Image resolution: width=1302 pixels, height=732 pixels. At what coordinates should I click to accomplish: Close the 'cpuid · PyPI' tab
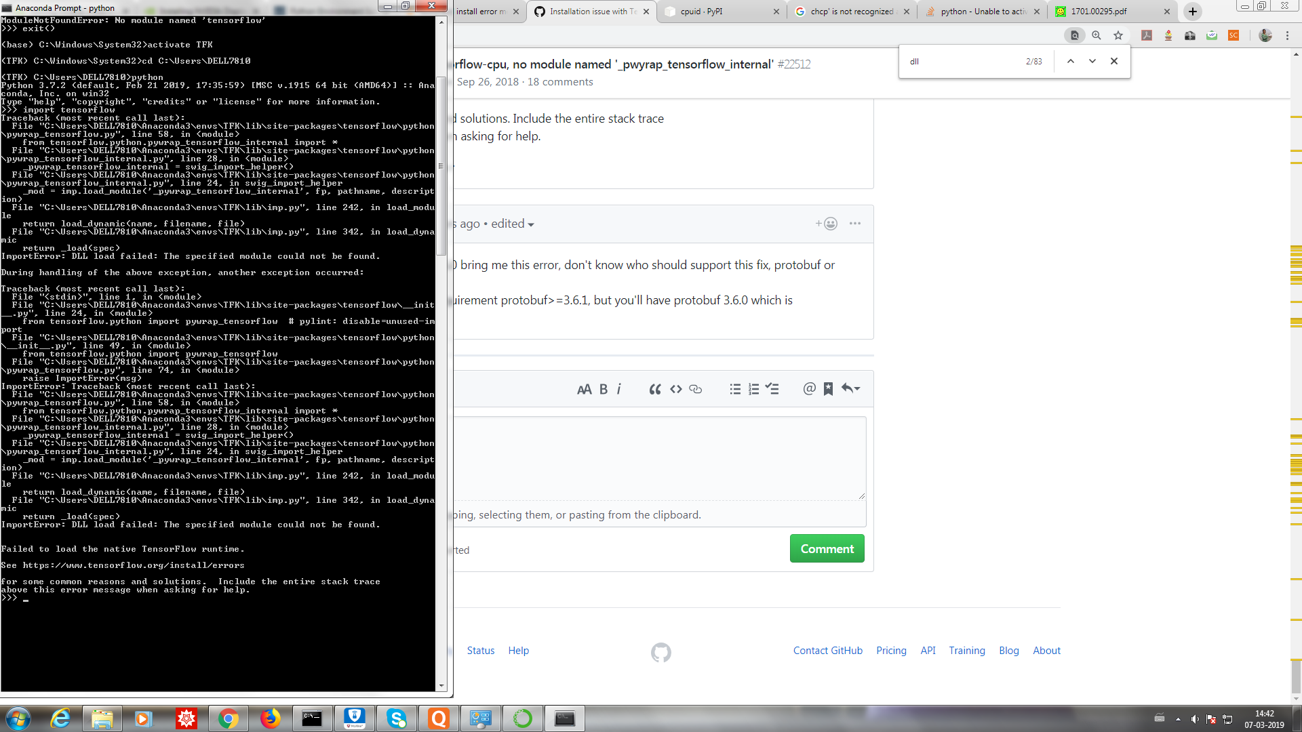[x=776, y=12]
